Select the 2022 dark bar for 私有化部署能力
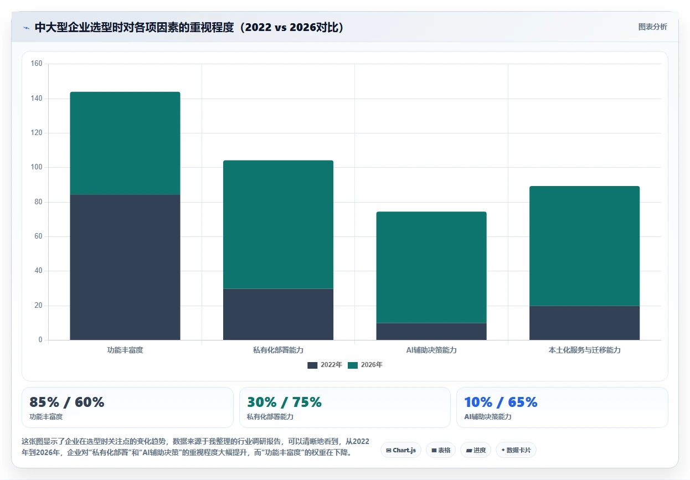The height and width of the screenshot is (480, 690). (x=278, y=314)
